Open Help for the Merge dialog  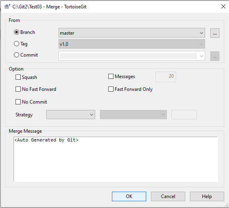[x=207, y=196]
